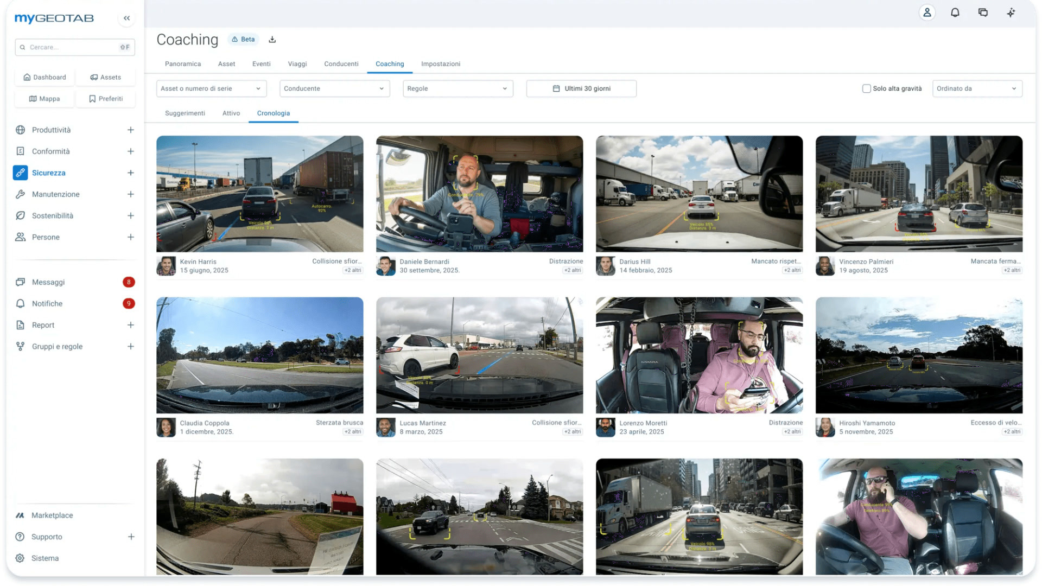Open the Sicurezza section icon
Image resolution: width=1042 pixels, height=586 pixels.
(x=20, y=173)
